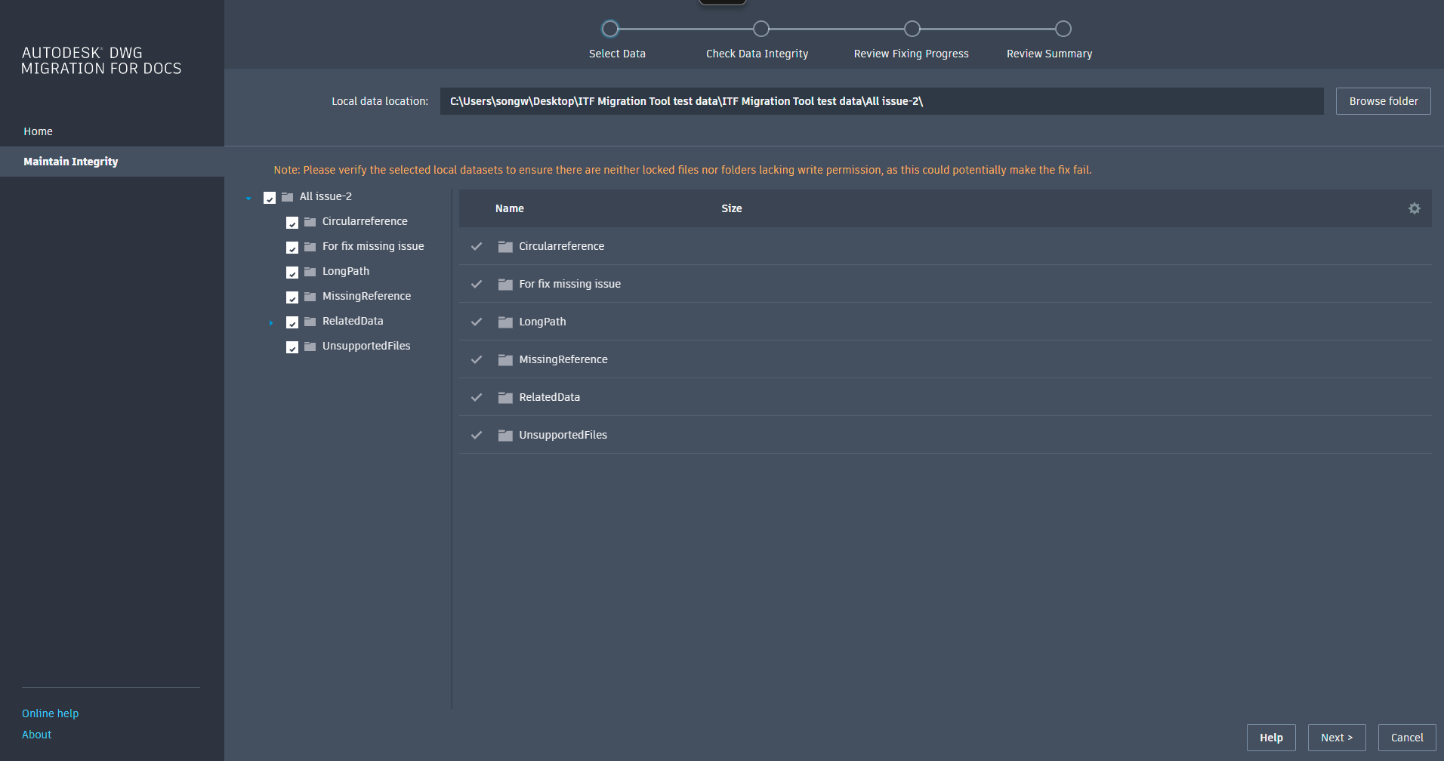Click the RelatedData folder icon in list
Image resolution: width=1444 pixels, height=761 pixels.
tap(505, 397)
